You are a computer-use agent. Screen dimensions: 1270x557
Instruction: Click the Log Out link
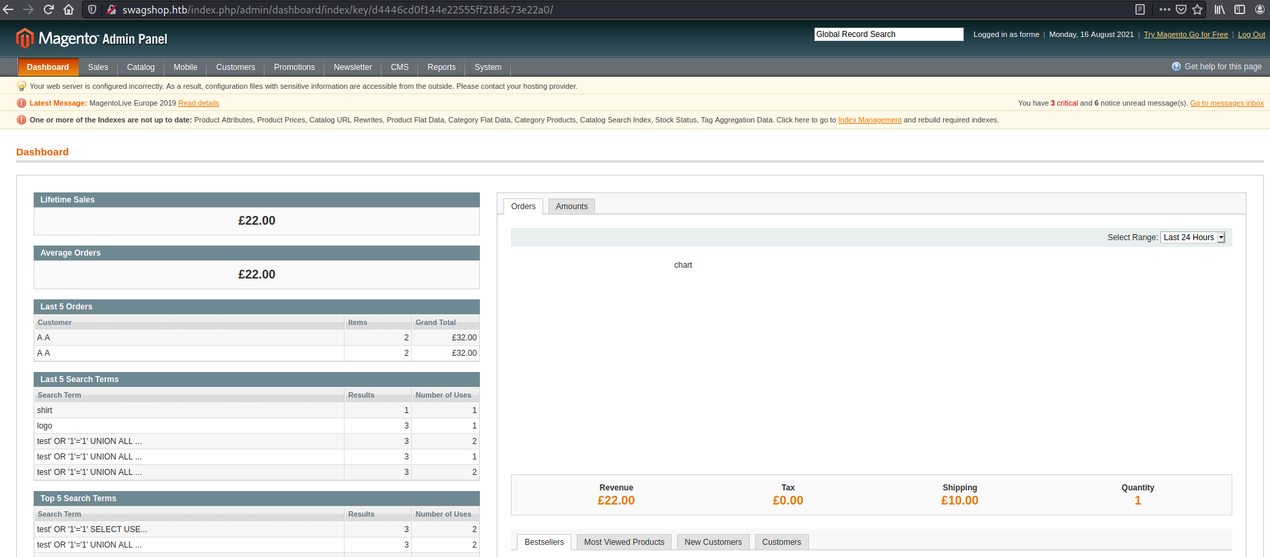(x=1251, y=34)
